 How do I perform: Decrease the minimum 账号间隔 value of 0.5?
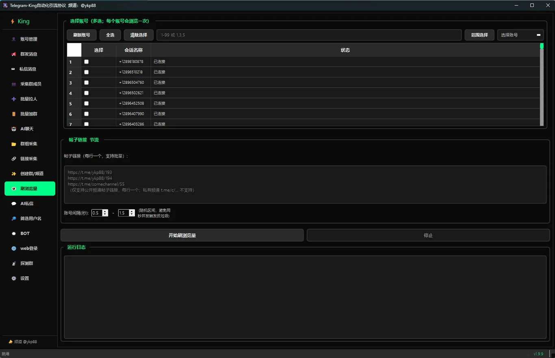coord(105,215)
